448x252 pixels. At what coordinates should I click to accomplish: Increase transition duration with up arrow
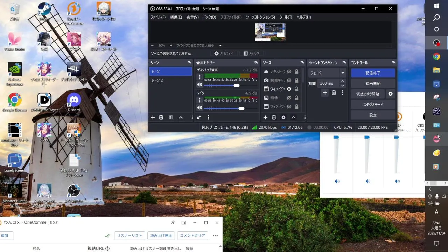click(342, 81)
